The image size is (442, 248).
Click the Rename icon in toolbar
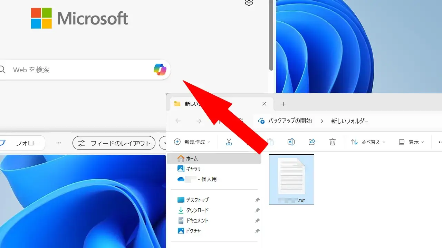(291, 142)
